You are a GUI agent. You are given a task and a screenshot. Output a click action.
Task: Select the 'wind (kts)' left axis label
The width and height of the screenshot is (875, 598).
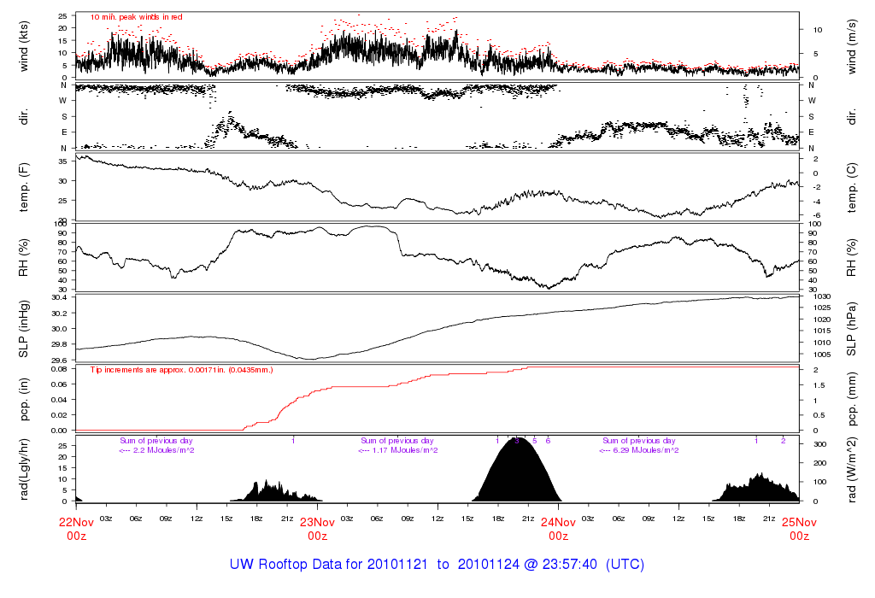point(23,46)
